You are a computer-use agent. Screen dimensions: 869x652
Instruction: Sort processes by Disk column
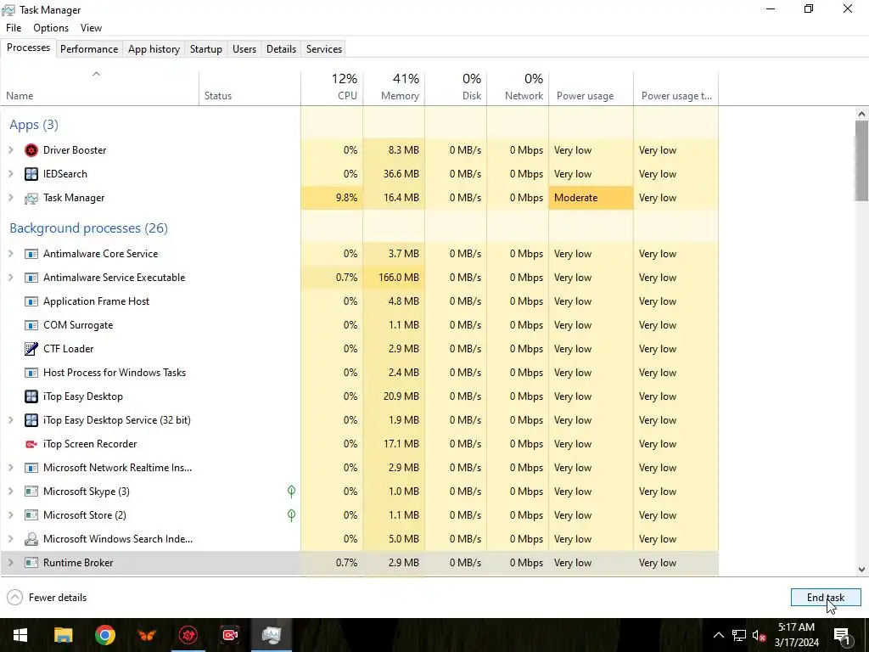456,87
